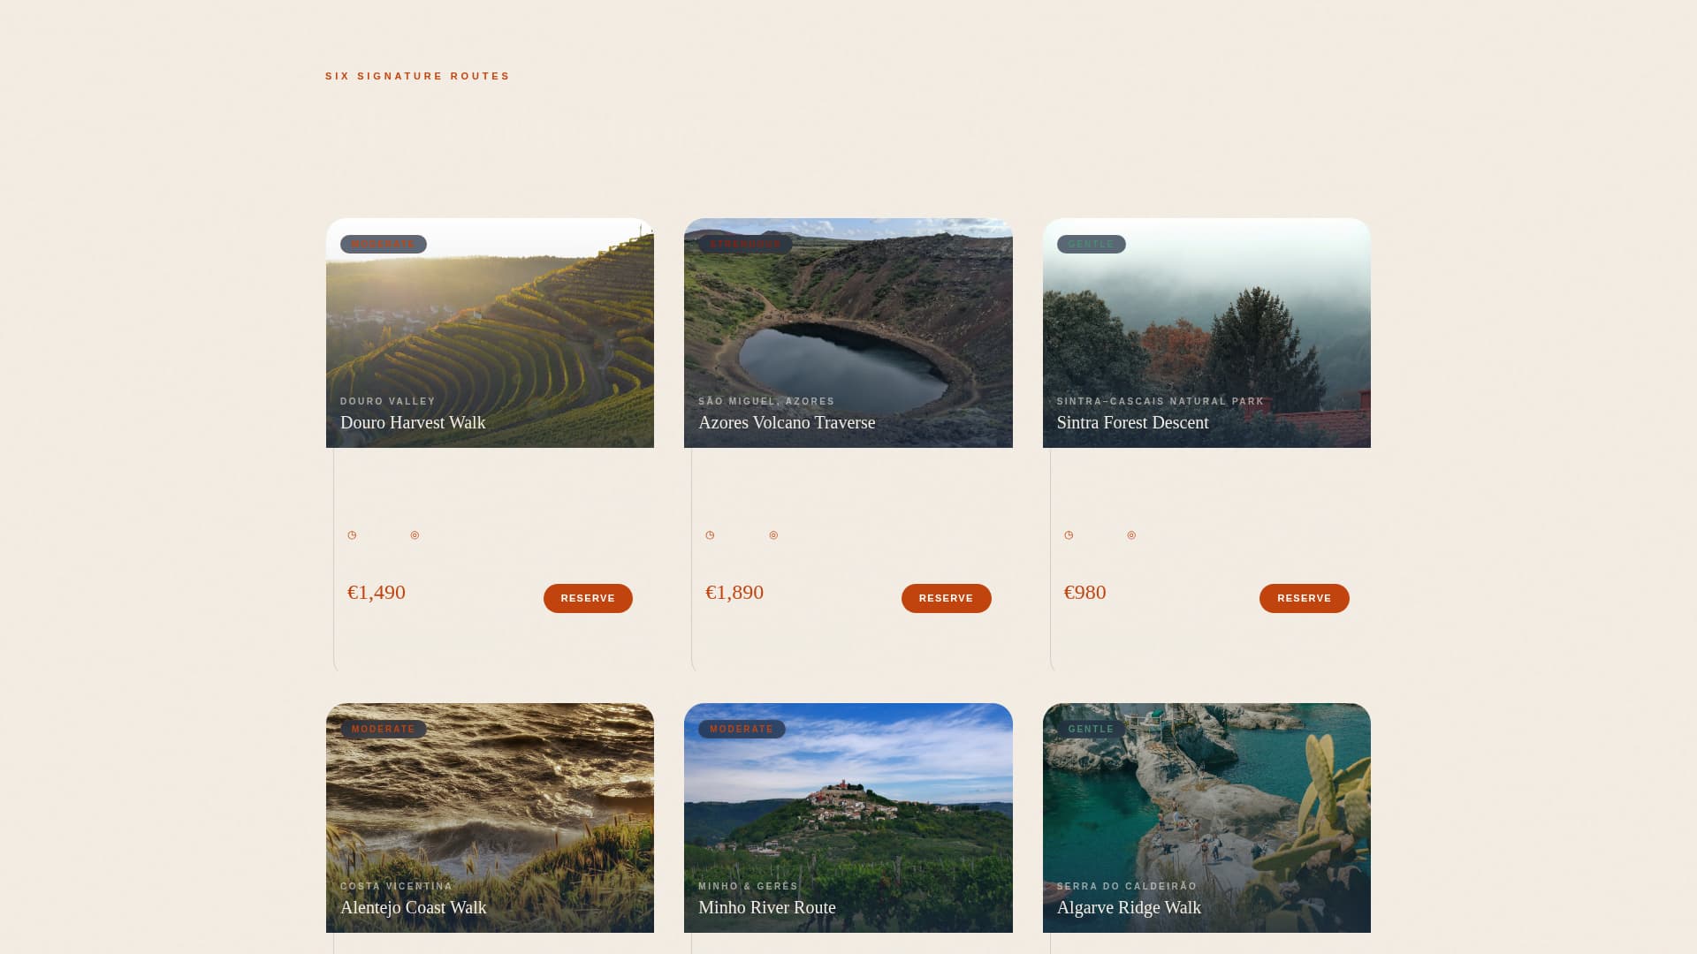Click the Alentejo Coast Walk photo
This screenshot has width=1697, height=954.
[490, 817]
